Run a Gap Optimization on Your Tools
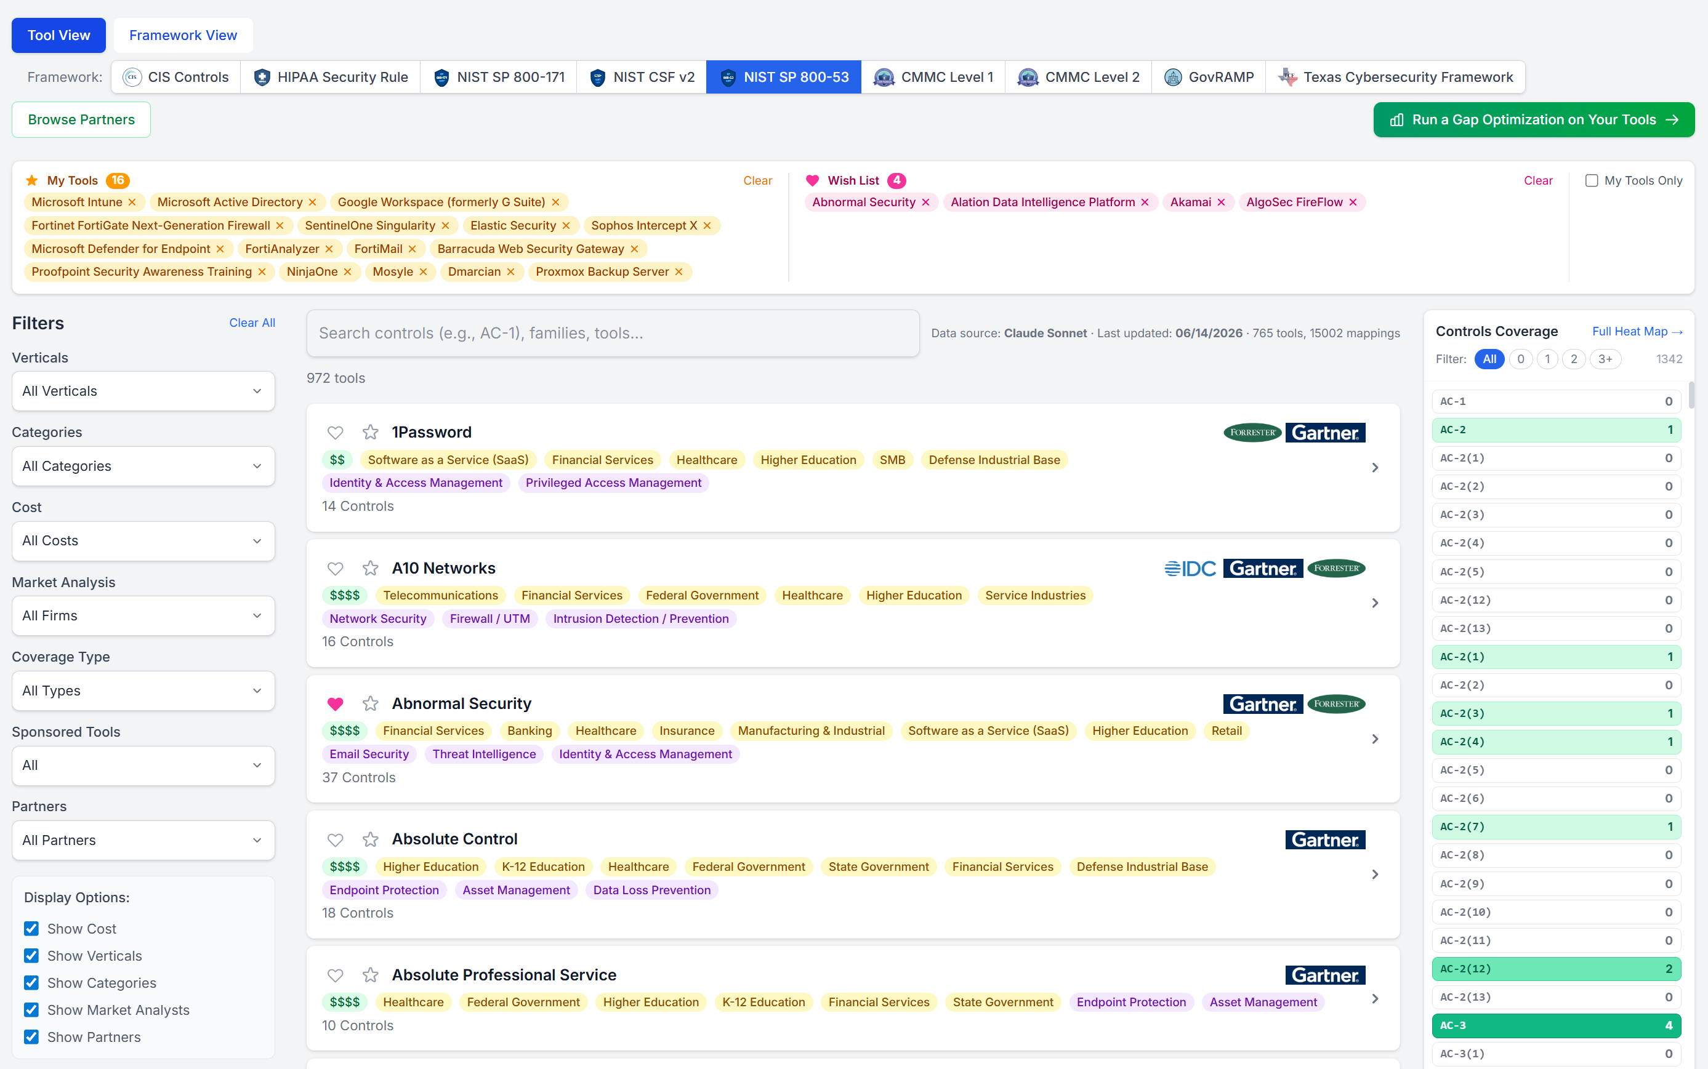This screenshot has height=1069, width=1708. 1534,119
